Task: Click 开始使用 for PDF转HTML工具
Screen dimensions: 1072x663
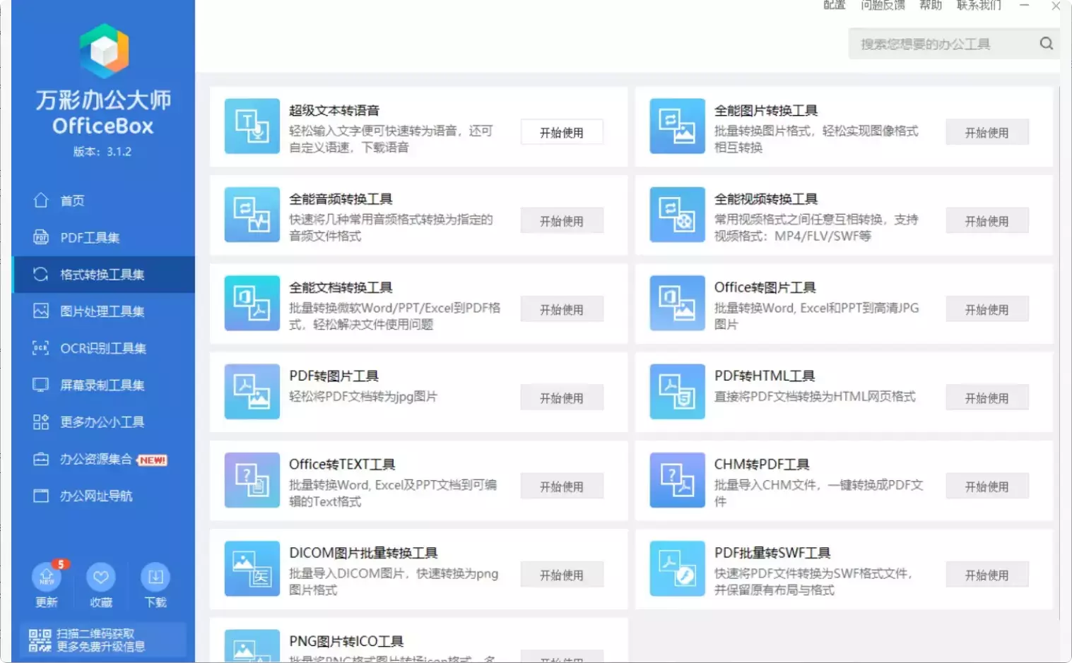Action: 987,397
